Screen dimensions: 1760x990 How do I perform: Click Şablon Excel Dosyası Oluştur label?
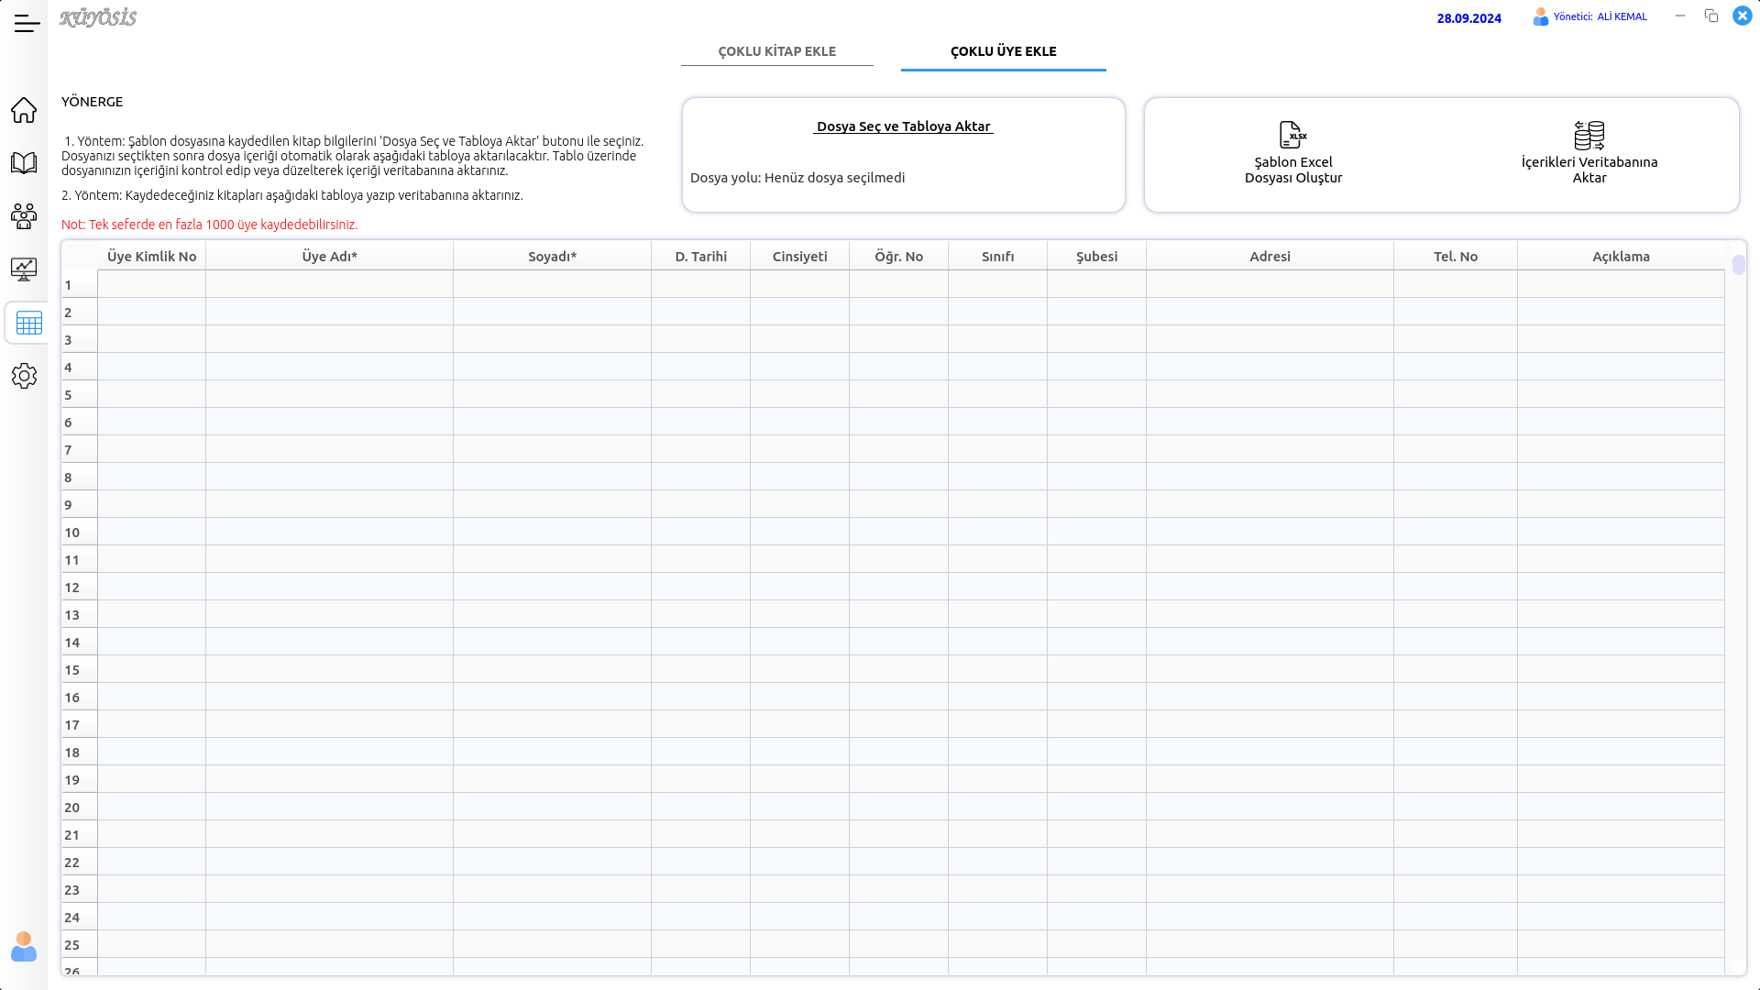pos(1292,170)
